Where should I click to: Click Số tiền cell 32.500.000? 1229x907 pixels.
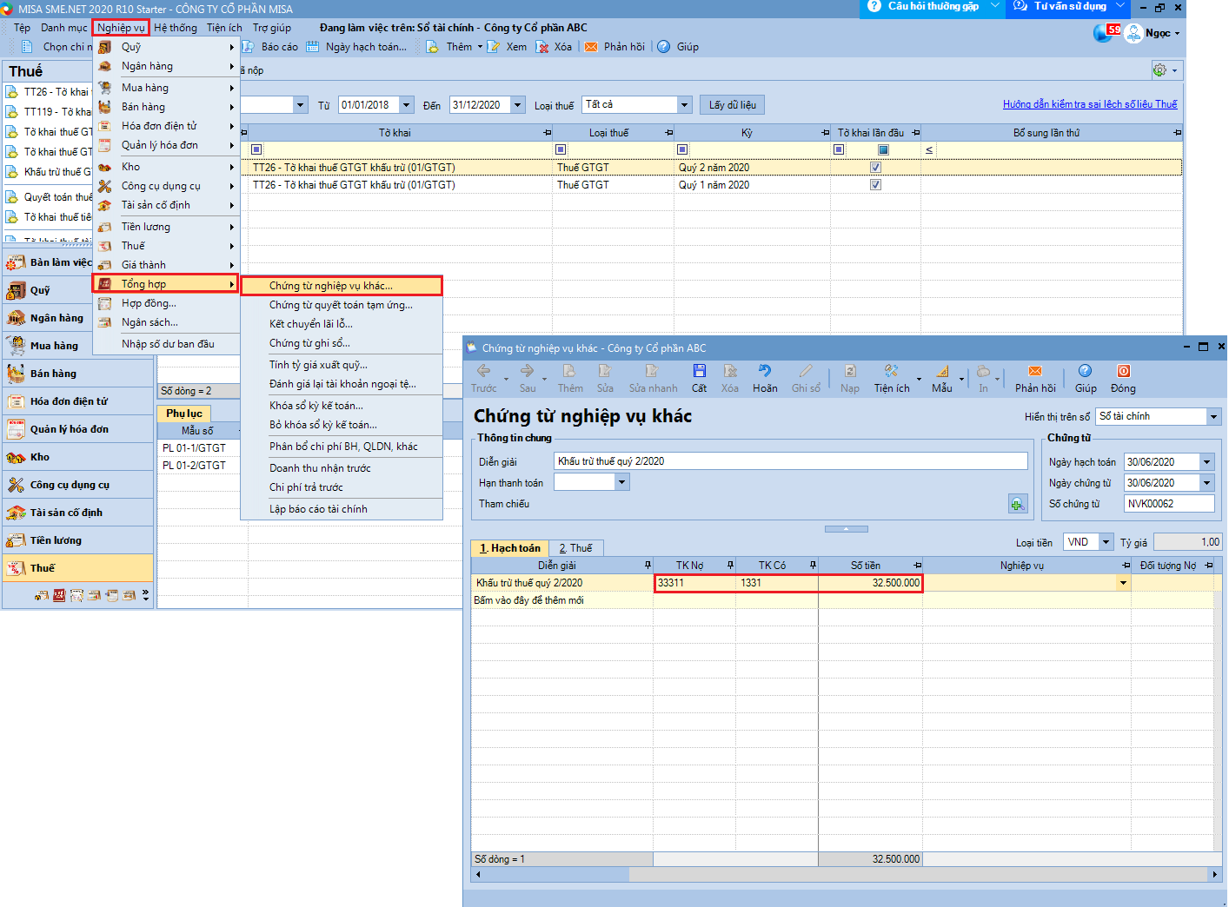point(870,583)
